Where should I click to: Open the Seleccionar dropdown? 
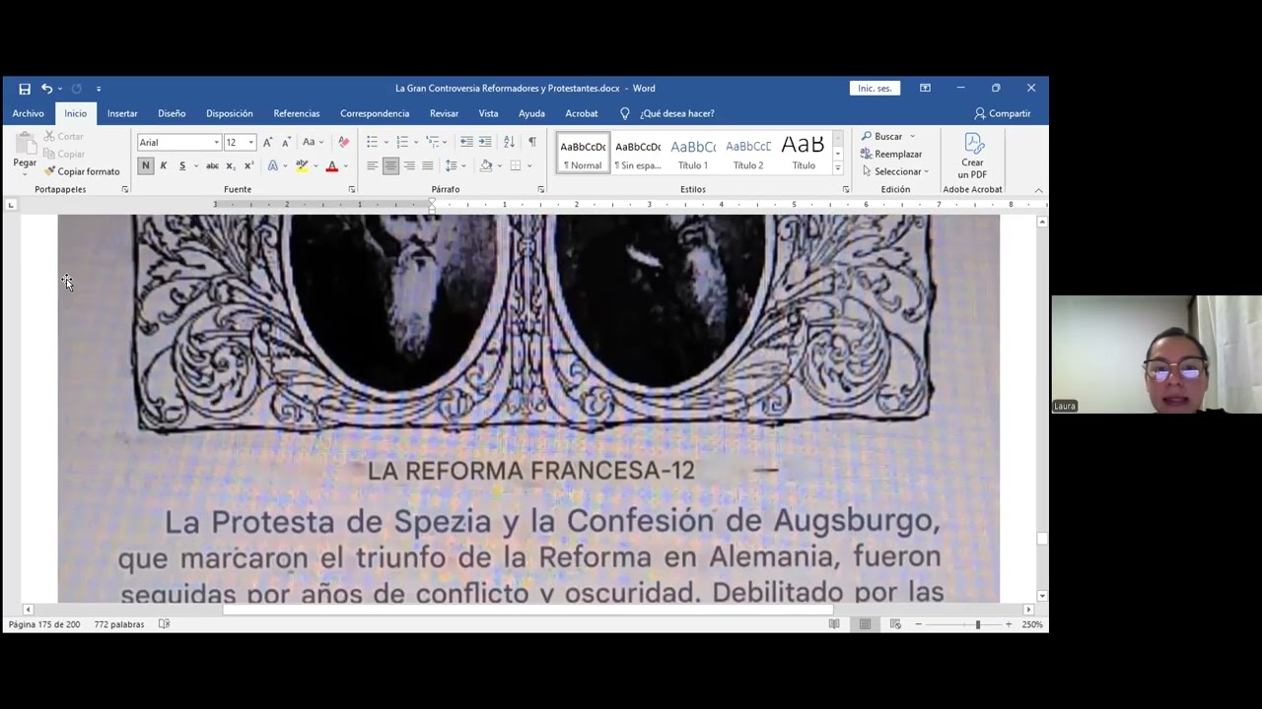895,171
